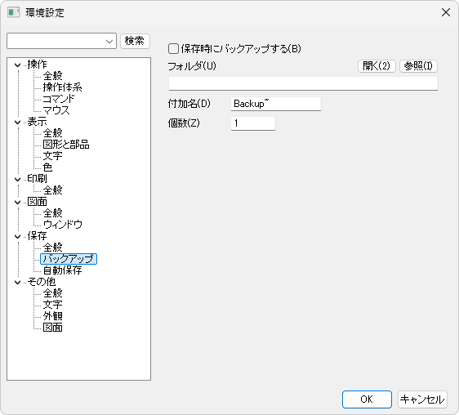Click the 環境設定 window title icon

[13, 12]
